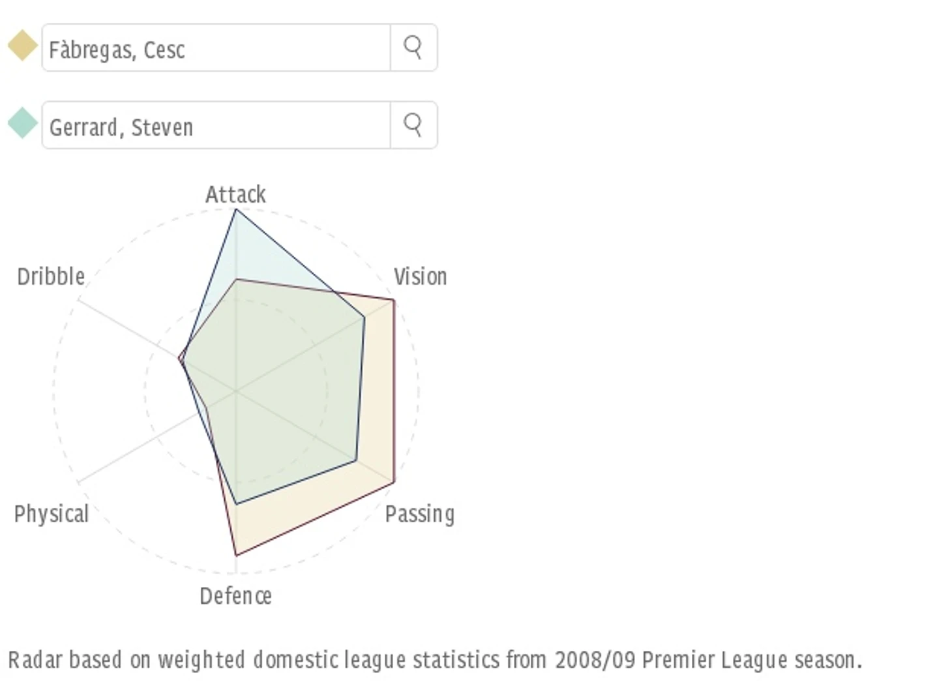
Task: Select Fàbregas's outer vertex on Passing axis
Action: click(x=394, y=483)
